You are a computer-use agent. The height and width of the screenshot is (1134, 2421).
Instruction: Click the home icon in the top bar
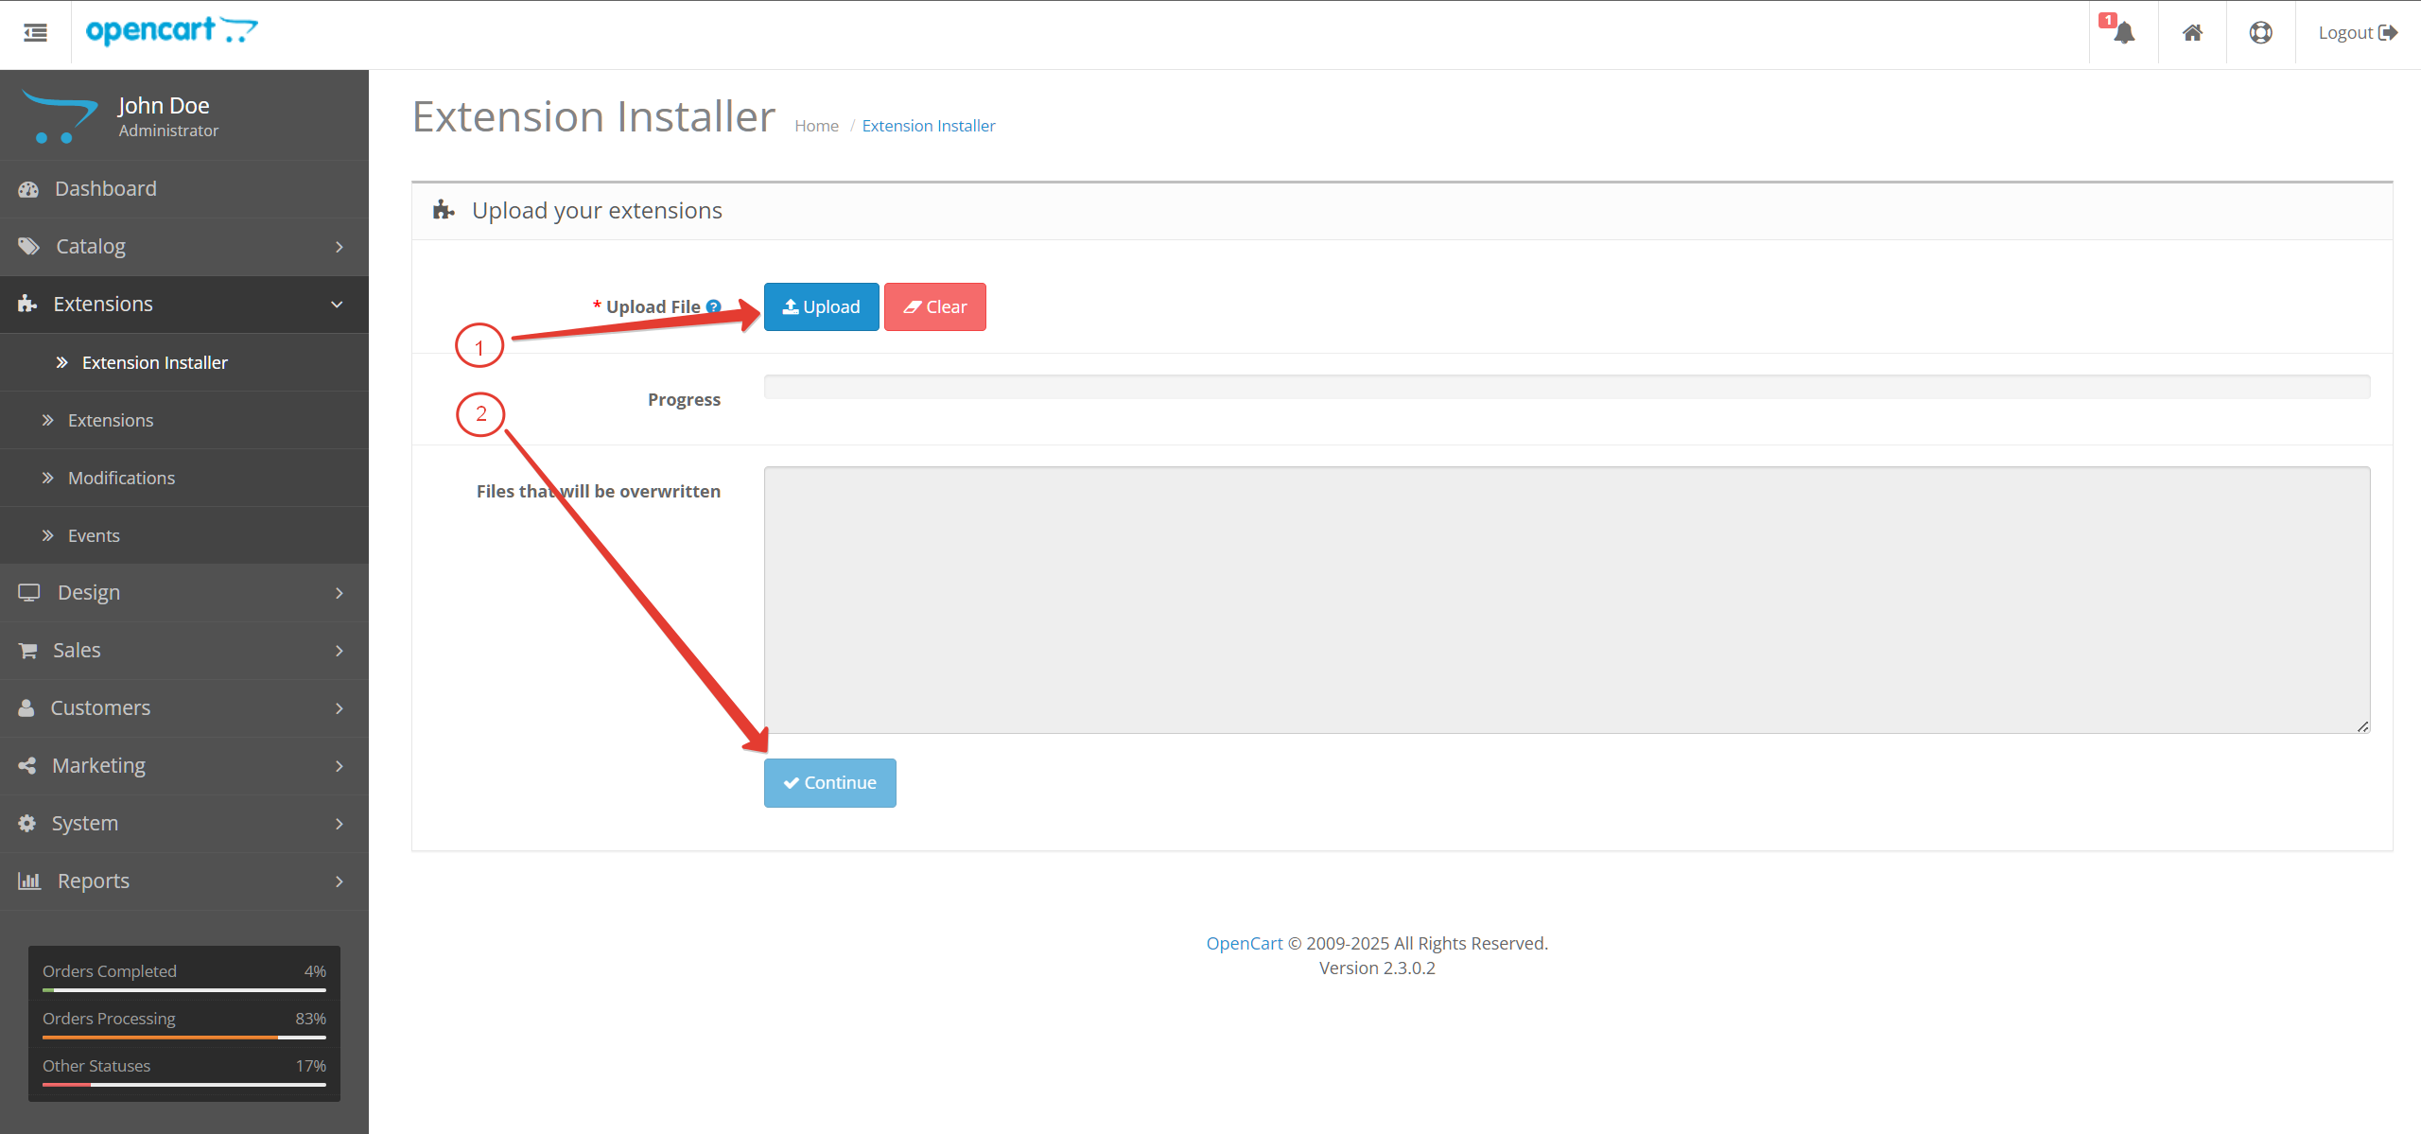[x=2192, y=32]
